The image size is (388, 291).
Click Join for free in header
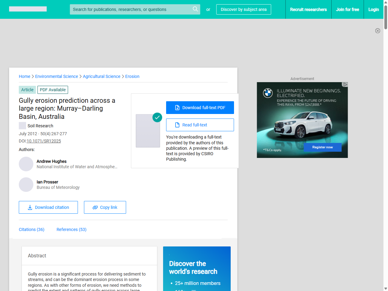347,9
